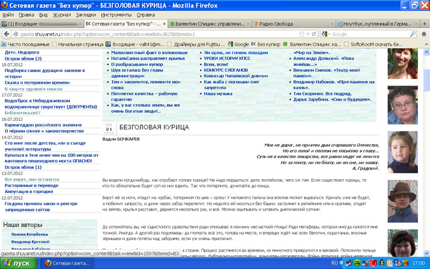Open link 'КОНКУРС СЛОГАНОВ'
This screenshot has width=430, height=269.
226,70
